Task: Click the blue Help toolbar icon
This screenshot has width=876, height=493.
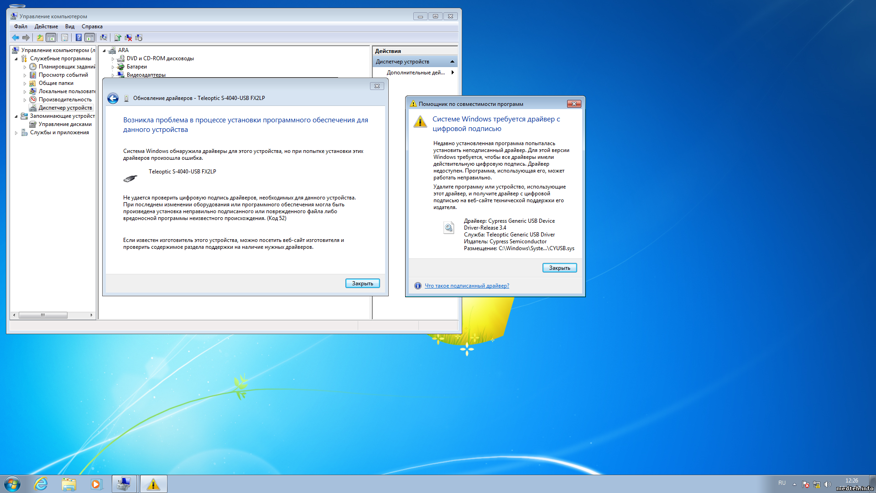Action: pos(78,38)
